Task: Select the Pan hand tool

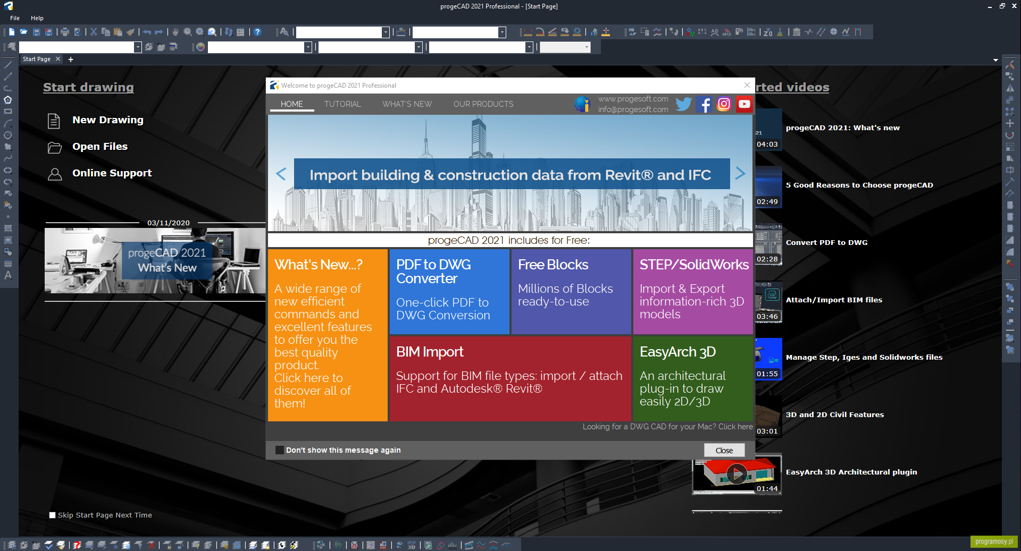Action: coord(175,32)
